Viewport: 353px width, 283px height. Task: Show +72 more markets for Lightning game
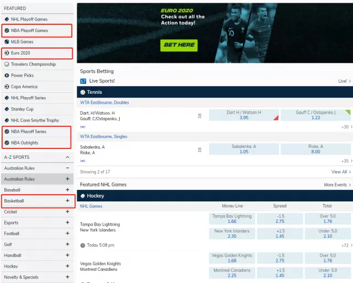click(x=346, y=245)
